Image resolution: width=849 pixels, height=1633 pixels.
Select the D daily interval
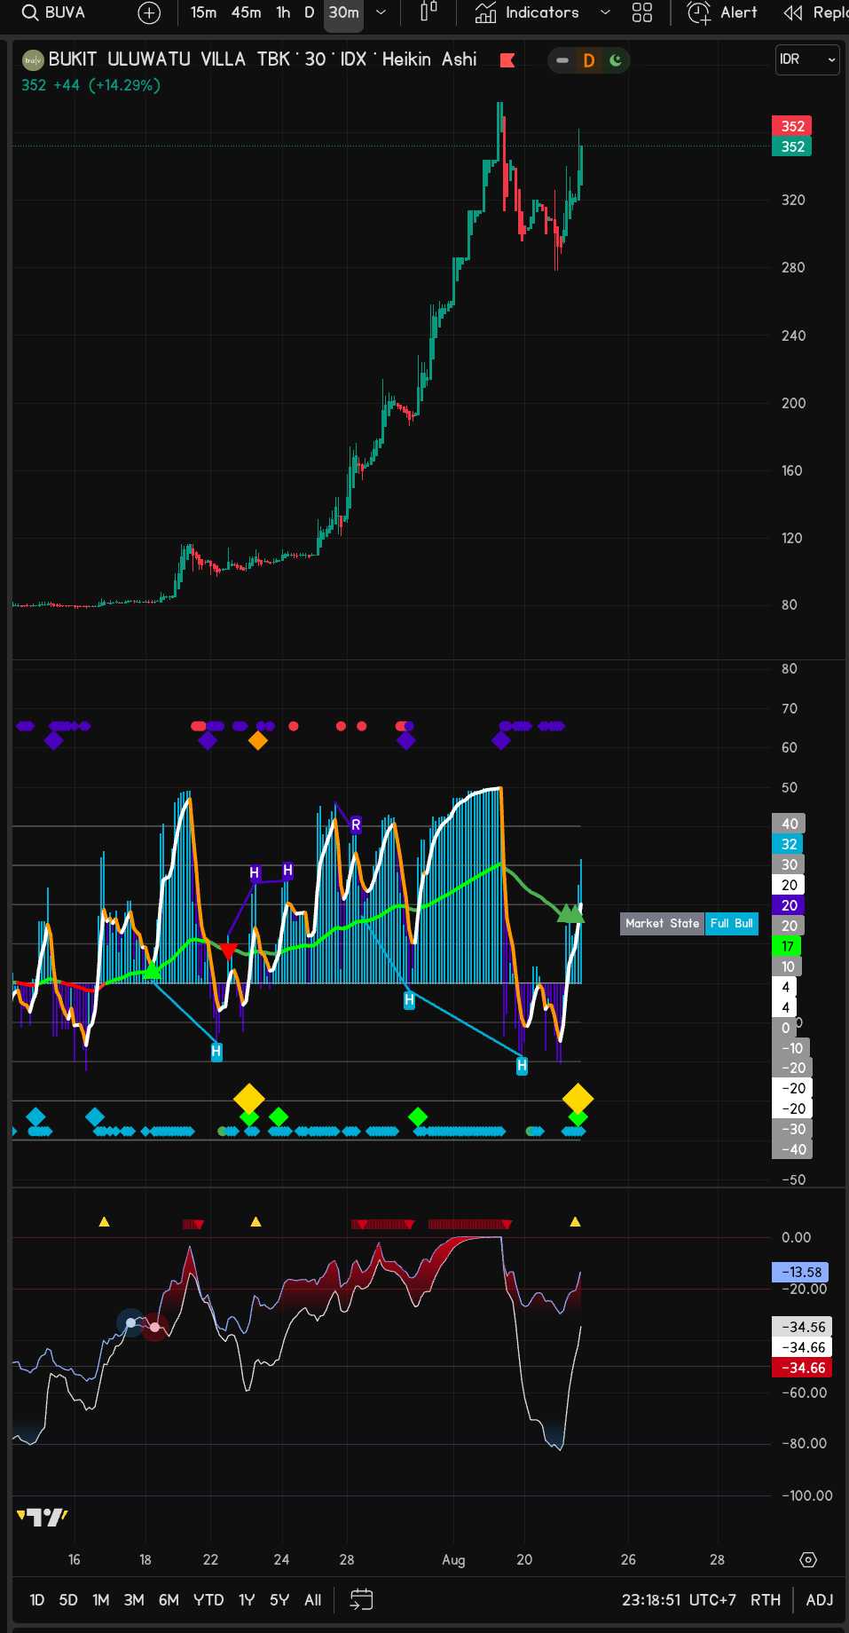pyautogui.click(x=309, y=12)
